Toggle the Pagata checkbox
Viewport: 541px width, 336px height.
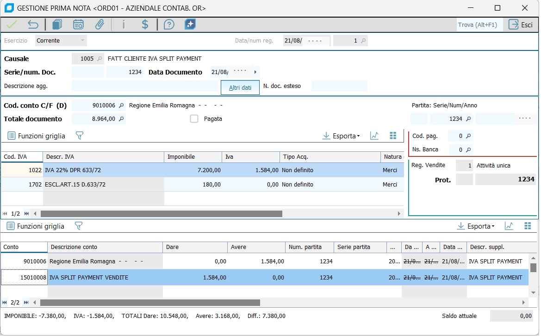194,119
